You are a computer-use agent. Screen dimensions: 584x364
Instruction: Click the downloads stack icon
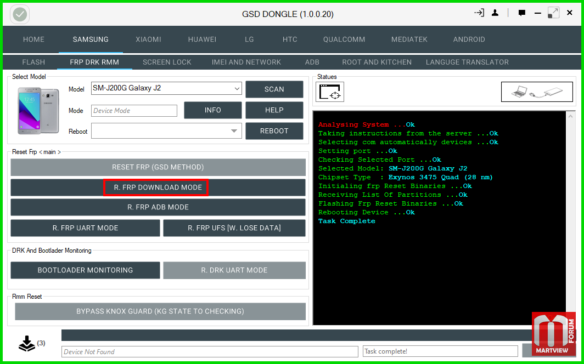[x=27, y=343]
